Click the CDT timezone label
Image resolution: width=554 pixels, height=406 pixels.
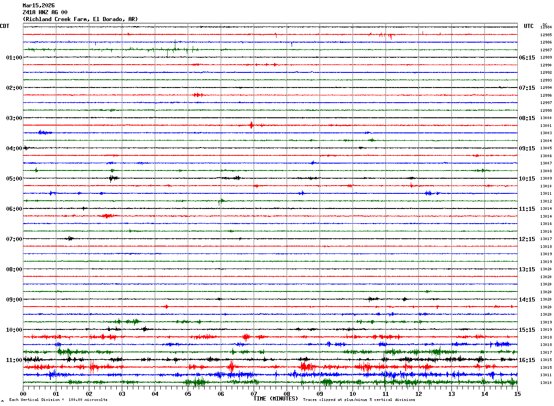tap(5, 26)
